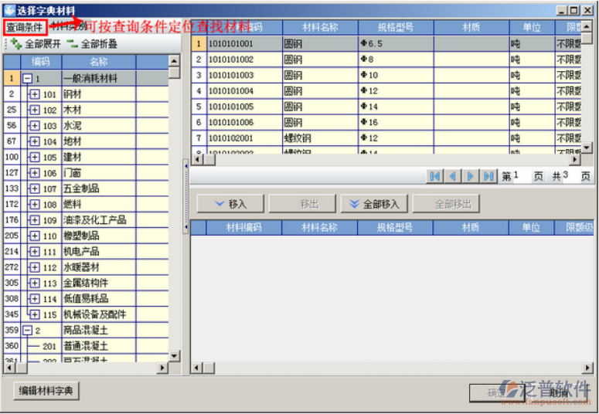
Task: Select the 普通混凝土 tree item
Action: (86, 346)
